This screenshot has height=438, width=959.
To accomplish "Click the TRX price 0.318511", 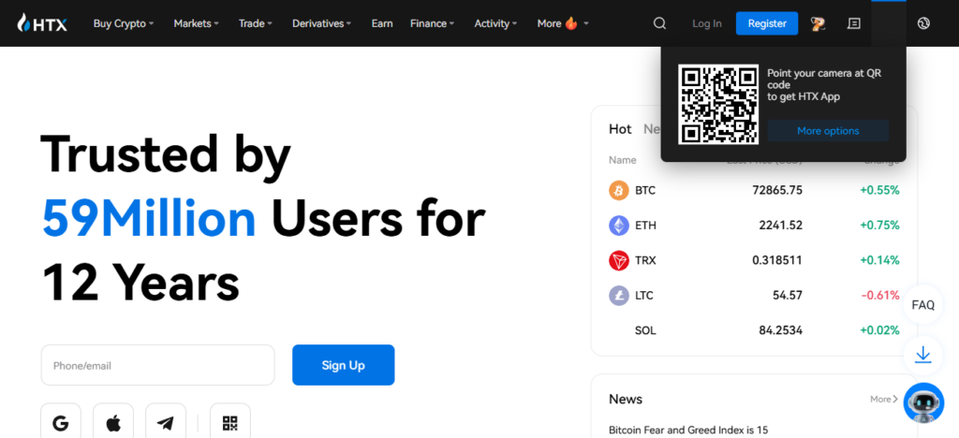I will click(777, 260).
